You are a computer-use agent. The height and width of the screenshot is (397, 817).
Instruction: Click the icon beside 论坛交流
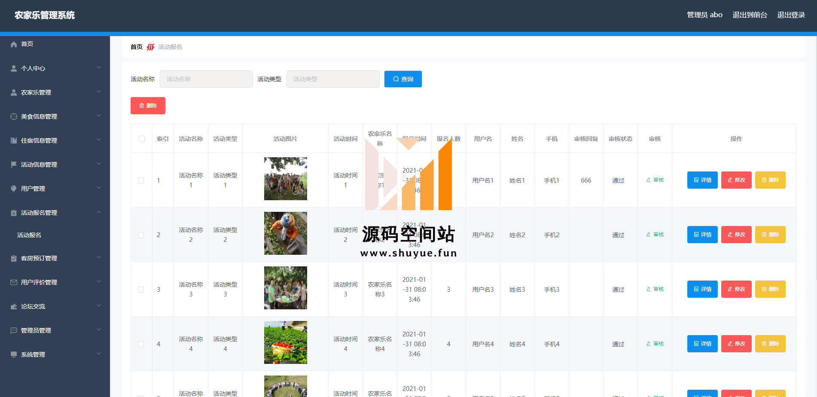coord(14,306)
